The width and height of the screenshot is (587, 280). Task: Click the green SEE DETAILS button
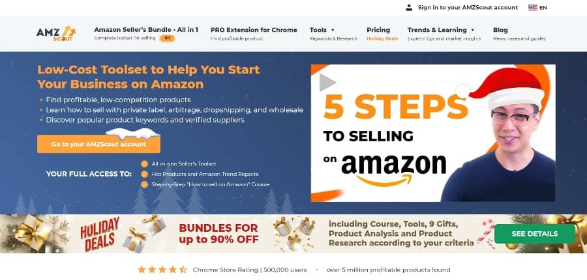pos(535,234)
